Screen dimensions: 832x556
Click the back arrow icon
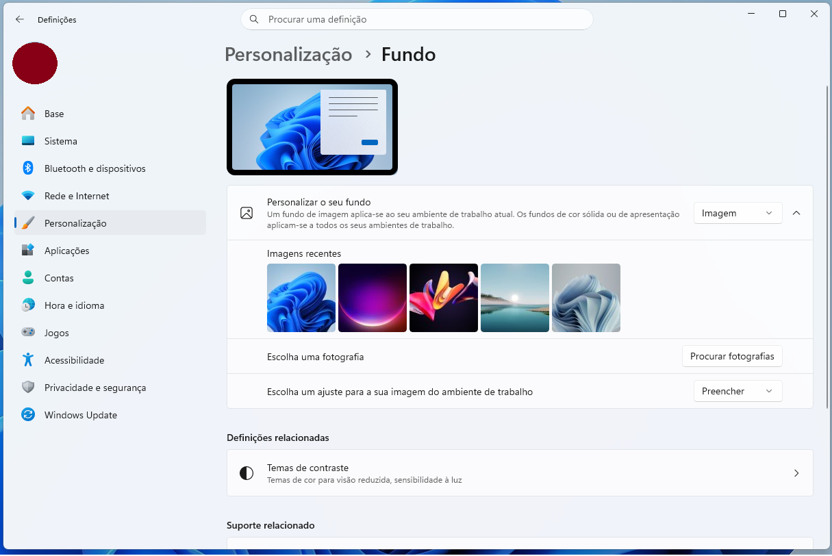pos(19,20)
